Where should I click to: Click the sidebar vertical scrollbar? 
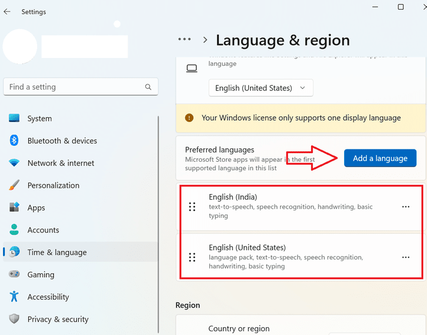(x=158, y=224)
